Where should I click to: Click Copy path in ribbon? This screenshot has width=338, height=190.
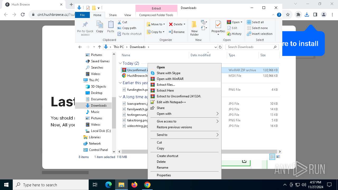click(x=127, y=28)
